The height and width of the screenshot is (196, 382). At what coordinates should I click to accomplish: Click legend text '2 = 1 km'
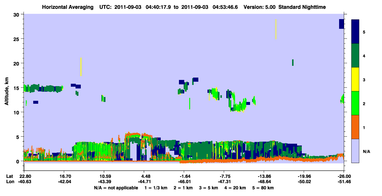tap(183, 188)
